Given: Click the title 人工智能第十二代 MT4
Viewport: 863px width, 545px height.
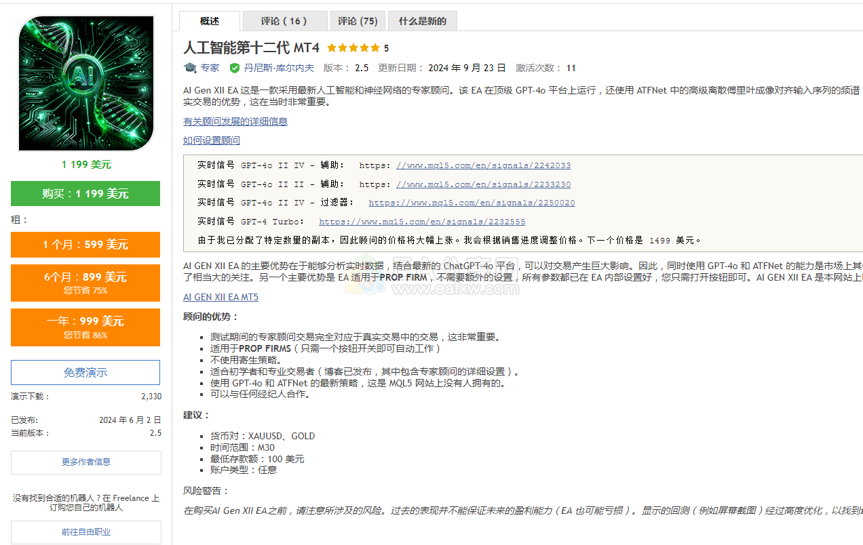Looking at the screenshot, I should (251, 48).
